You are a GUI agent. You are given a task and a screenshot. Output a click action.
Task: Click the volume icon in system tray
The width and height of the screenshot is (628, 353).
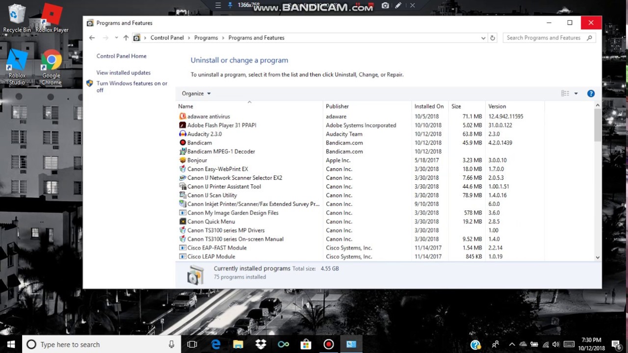556,344
